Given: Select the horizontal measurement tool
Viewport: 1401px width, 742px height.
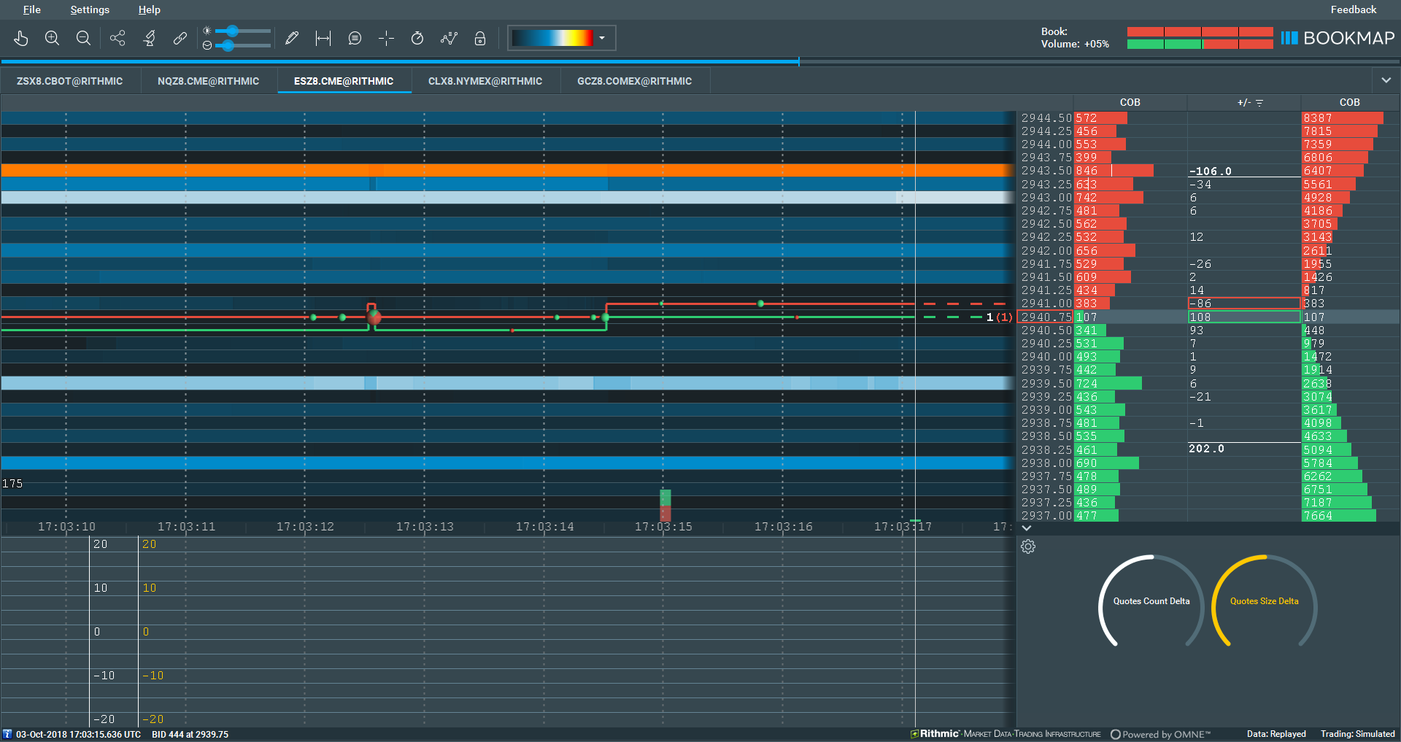Looking at the screenshot, I should click(323, 38).
